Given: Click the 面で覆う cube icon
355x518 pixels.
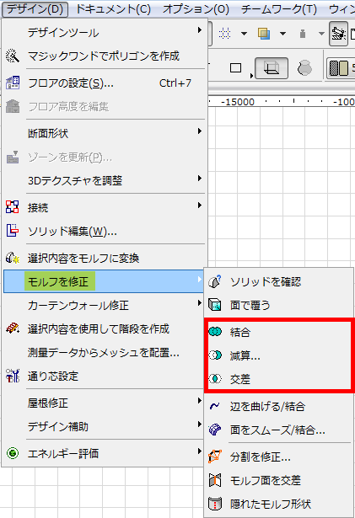Looking at the screenshot, I should pyautogui.click(x=215, y=305).
